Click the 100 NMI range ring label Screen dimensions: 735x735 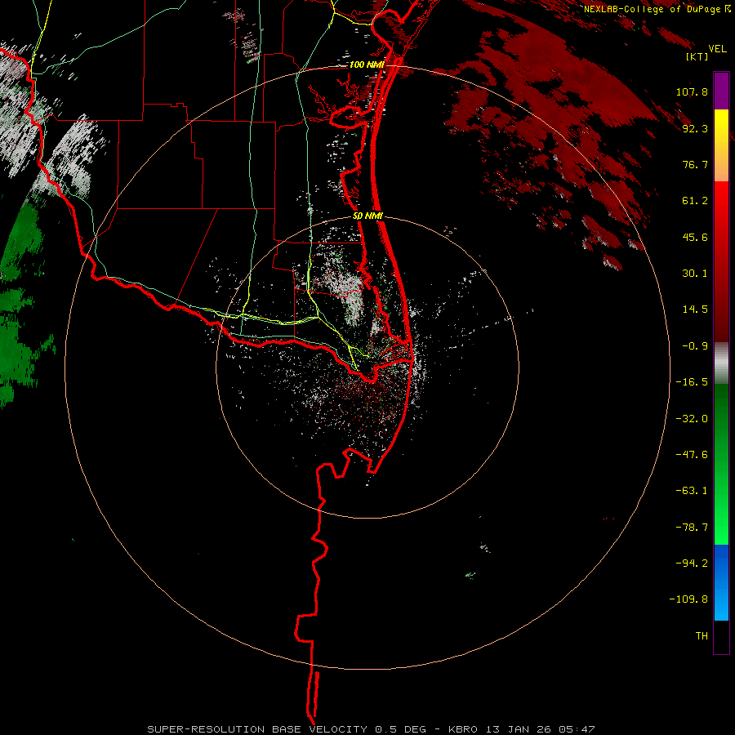click(x=367, y=65)
